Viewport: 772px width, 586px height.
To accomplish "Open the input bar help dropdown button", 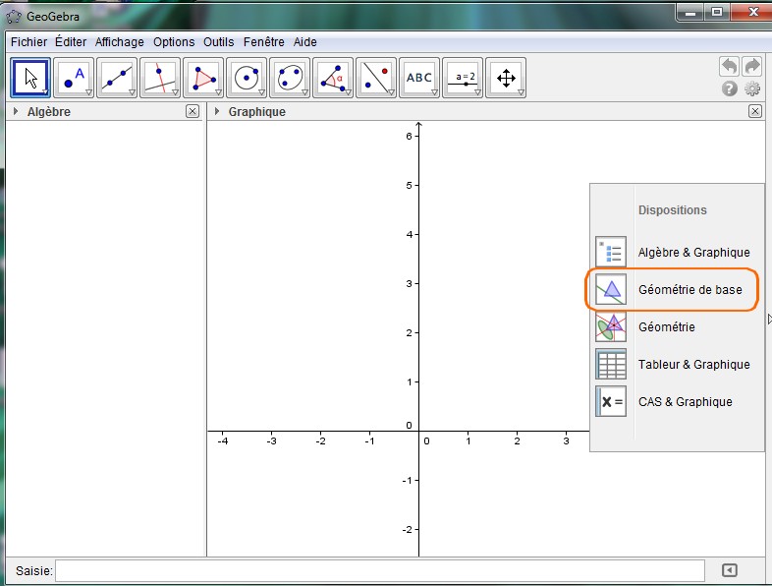I will 729,570.
